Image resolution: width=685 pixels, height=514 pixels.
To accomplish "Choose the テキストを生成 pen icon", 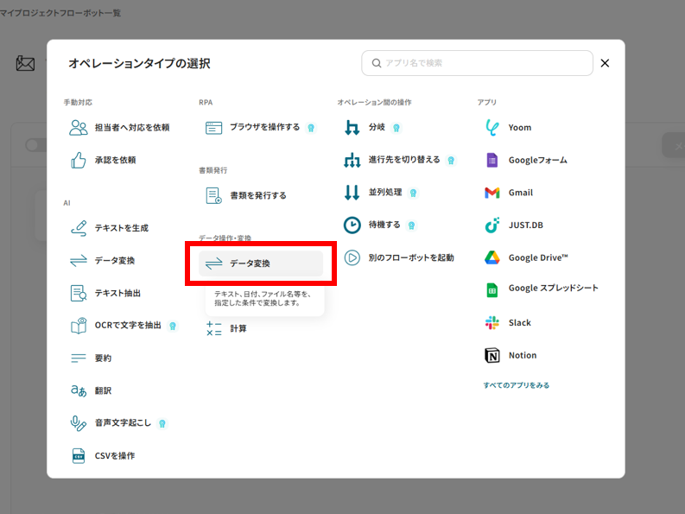I will click(x=79, y=228).
